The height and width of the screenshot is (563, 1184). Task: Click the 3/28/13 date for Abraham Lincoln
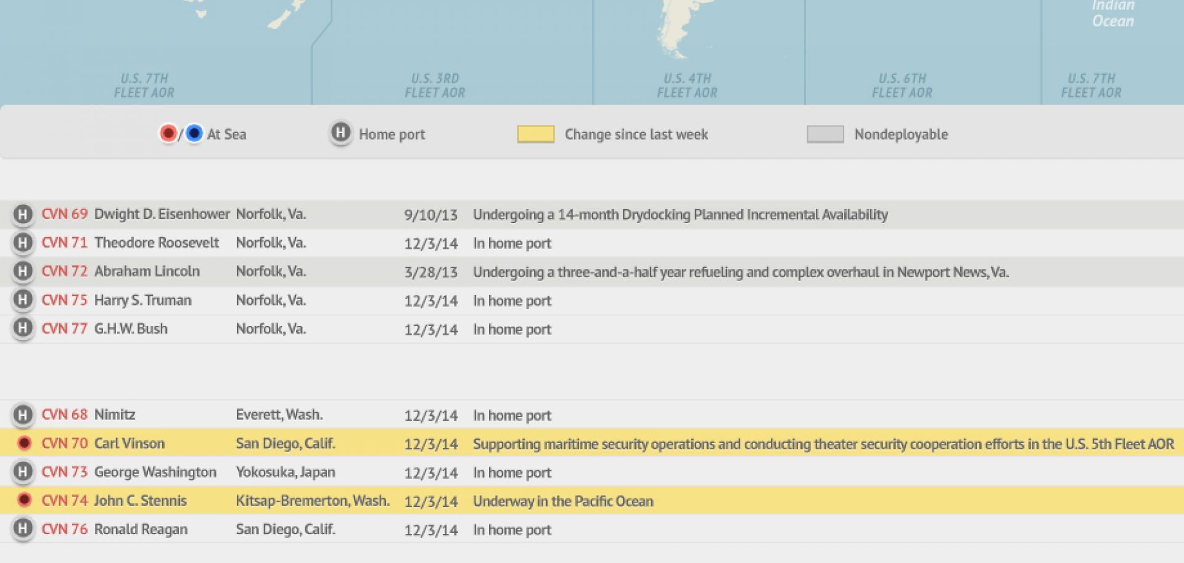pos(431,272)
